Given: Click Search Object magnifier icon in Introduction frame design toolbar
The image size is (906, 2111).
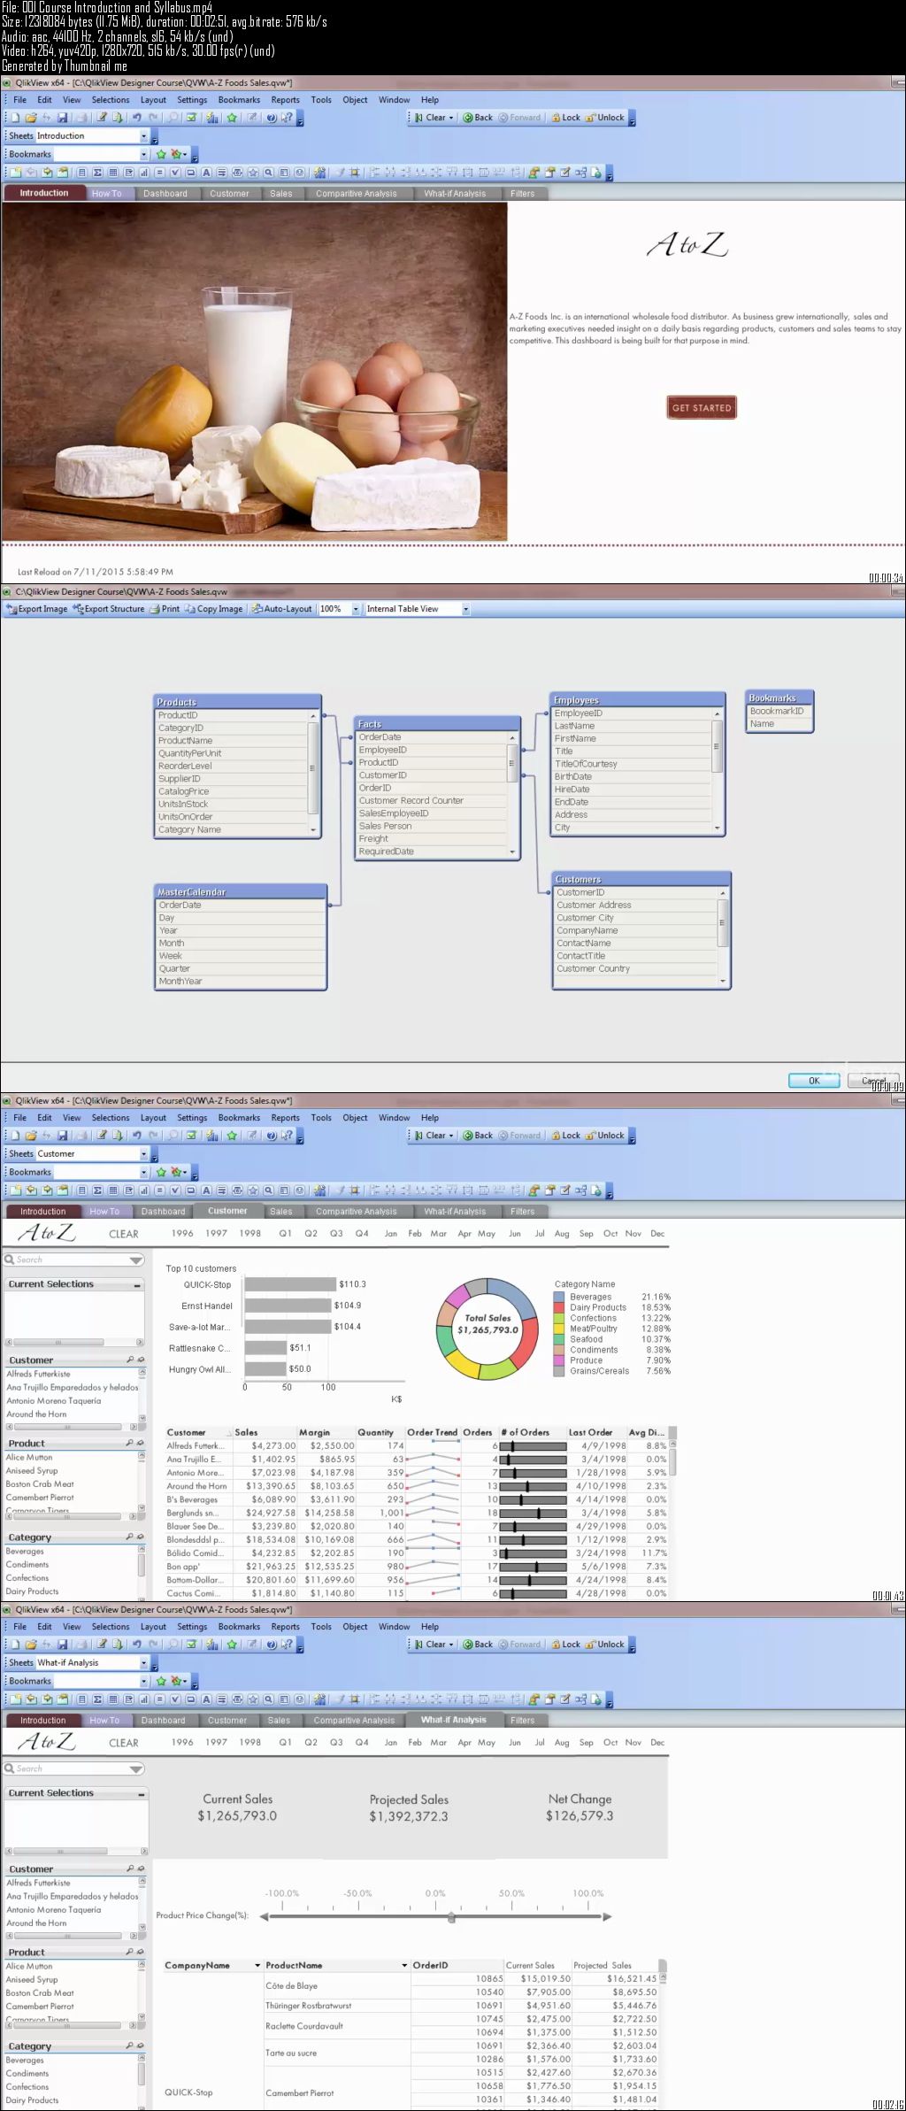Looking at the screenshot, I should click(267, 173).
